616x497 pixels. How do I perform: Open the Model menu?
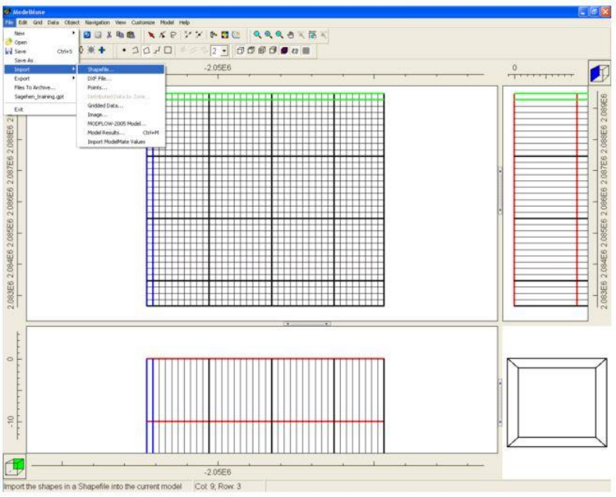tap(167, 23)
